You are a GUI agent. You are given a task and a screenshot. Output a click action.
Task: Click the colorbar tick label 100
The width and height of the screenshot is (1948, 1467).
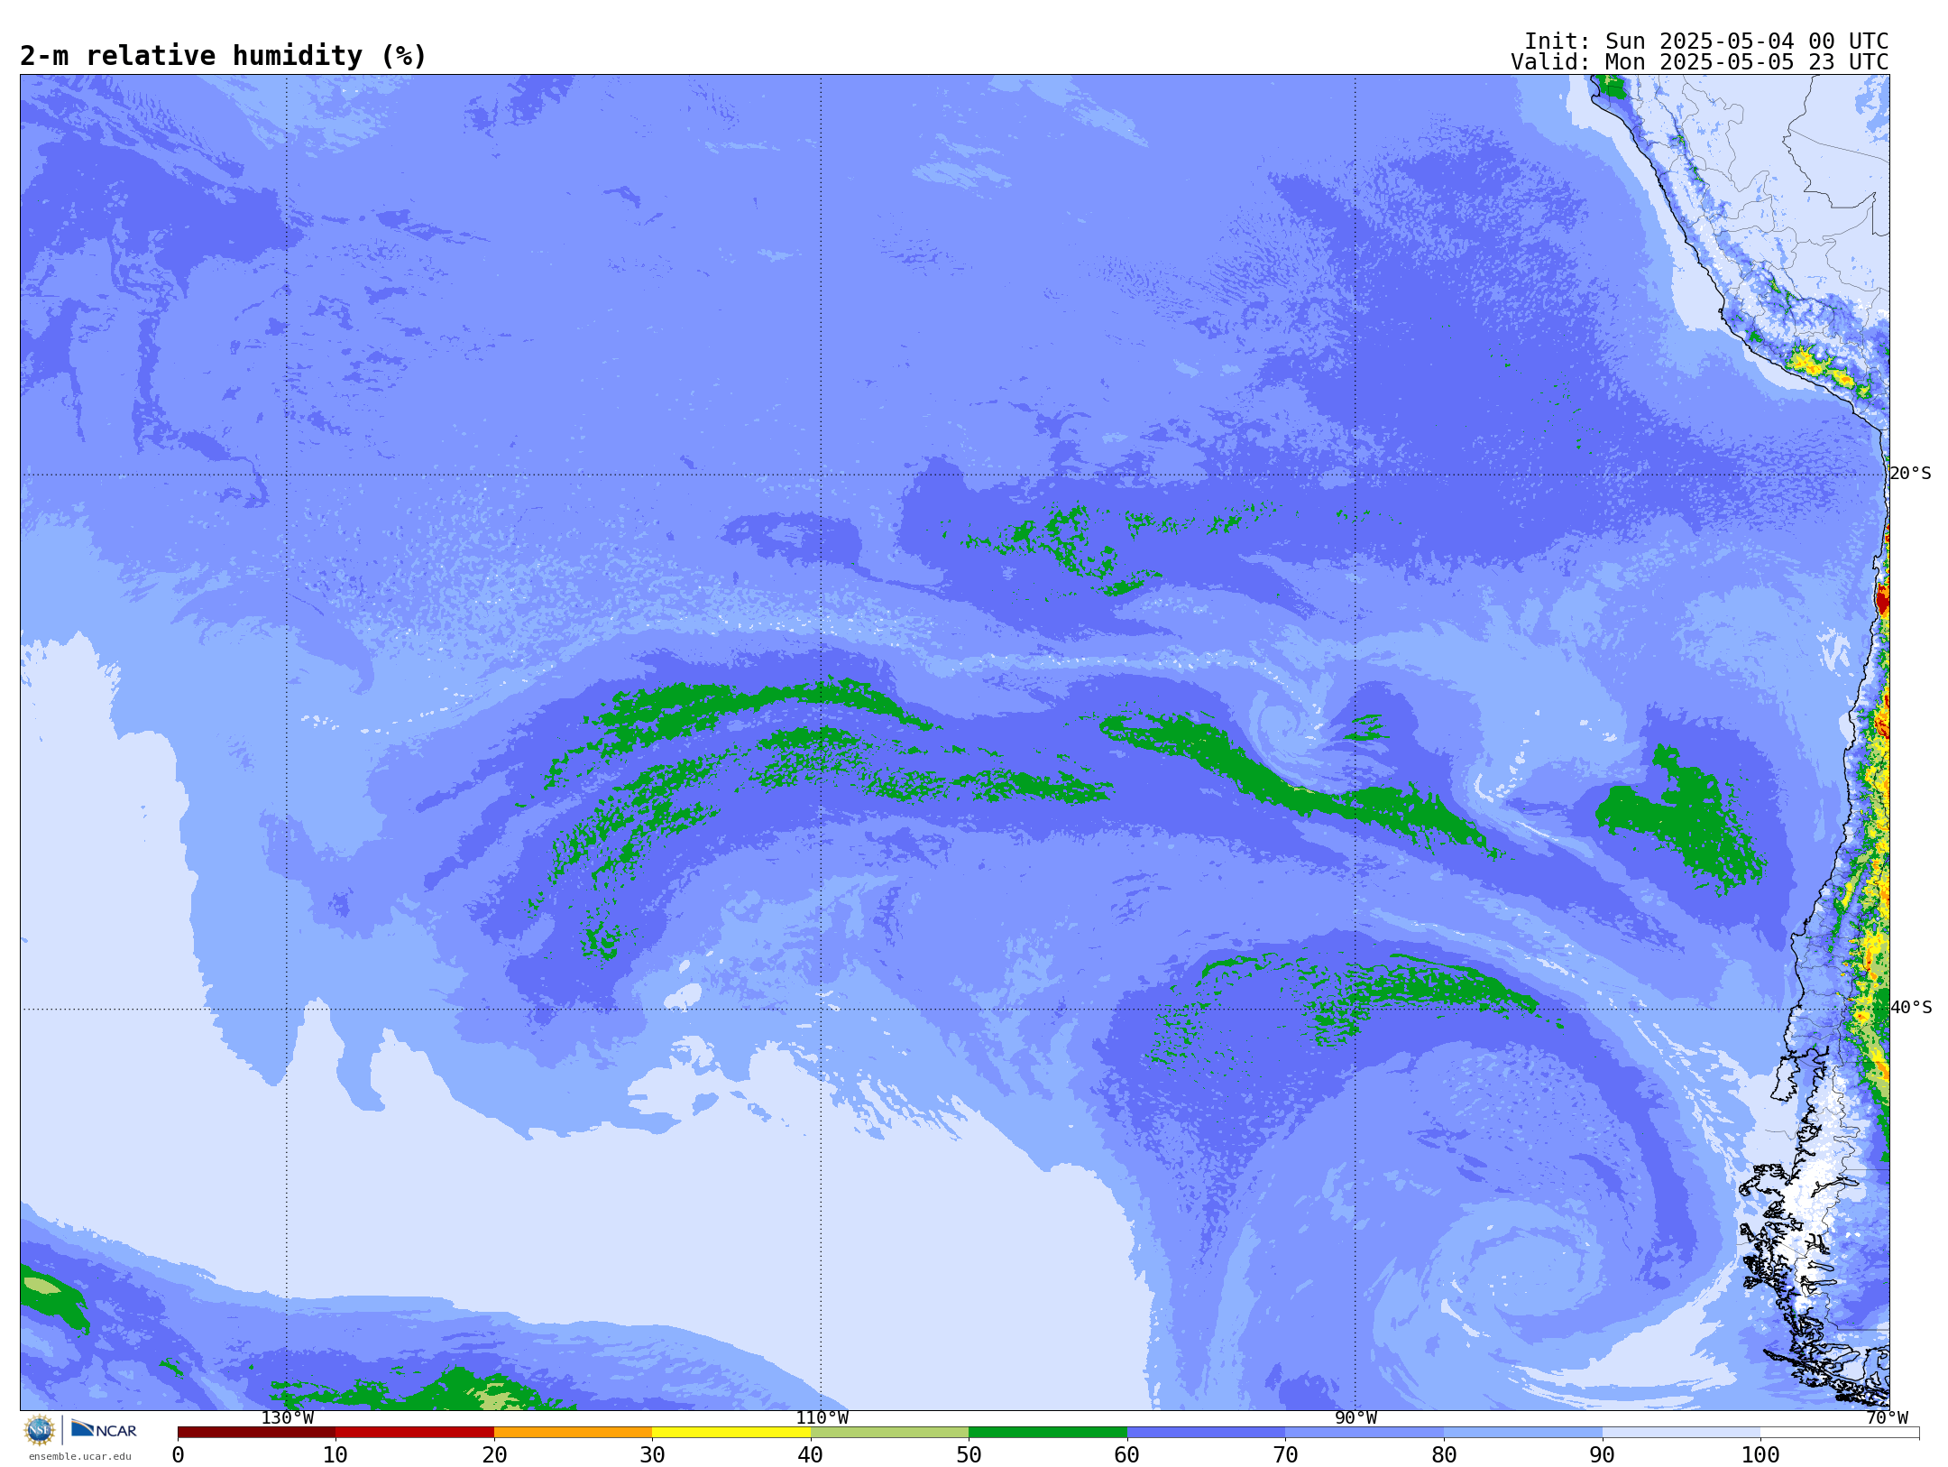(x=1760, y=1455)
